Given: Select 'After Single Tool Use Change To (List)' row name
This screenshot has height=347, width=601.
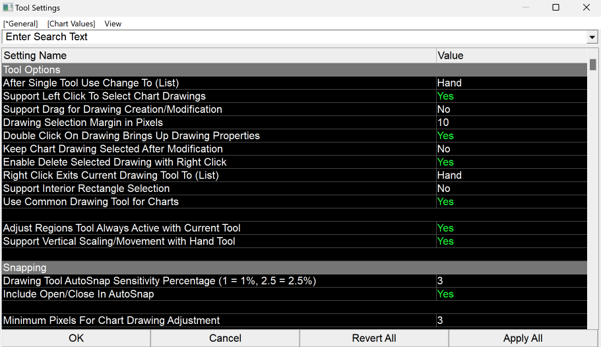Looking at the screenshot, I should coord(91,83).
